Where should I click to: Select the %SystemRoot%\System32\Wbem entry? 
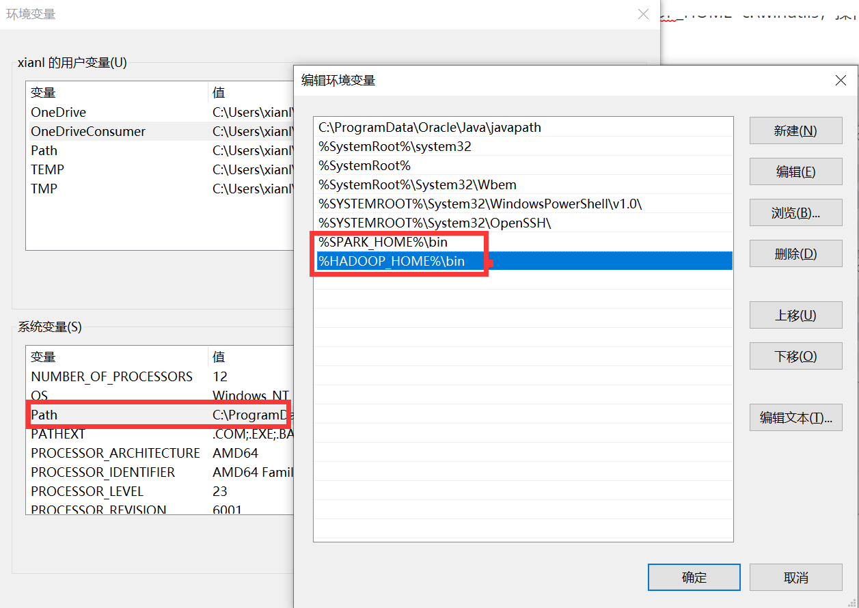click(523, 184)
